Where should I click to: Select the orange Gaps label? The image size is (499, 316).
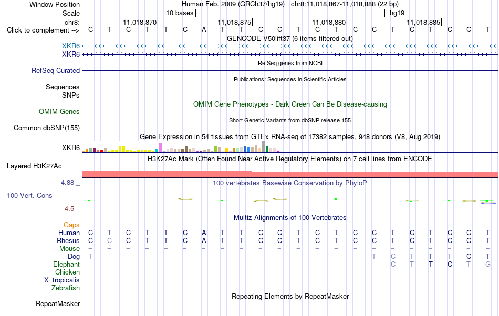click(x=71, y=225)
